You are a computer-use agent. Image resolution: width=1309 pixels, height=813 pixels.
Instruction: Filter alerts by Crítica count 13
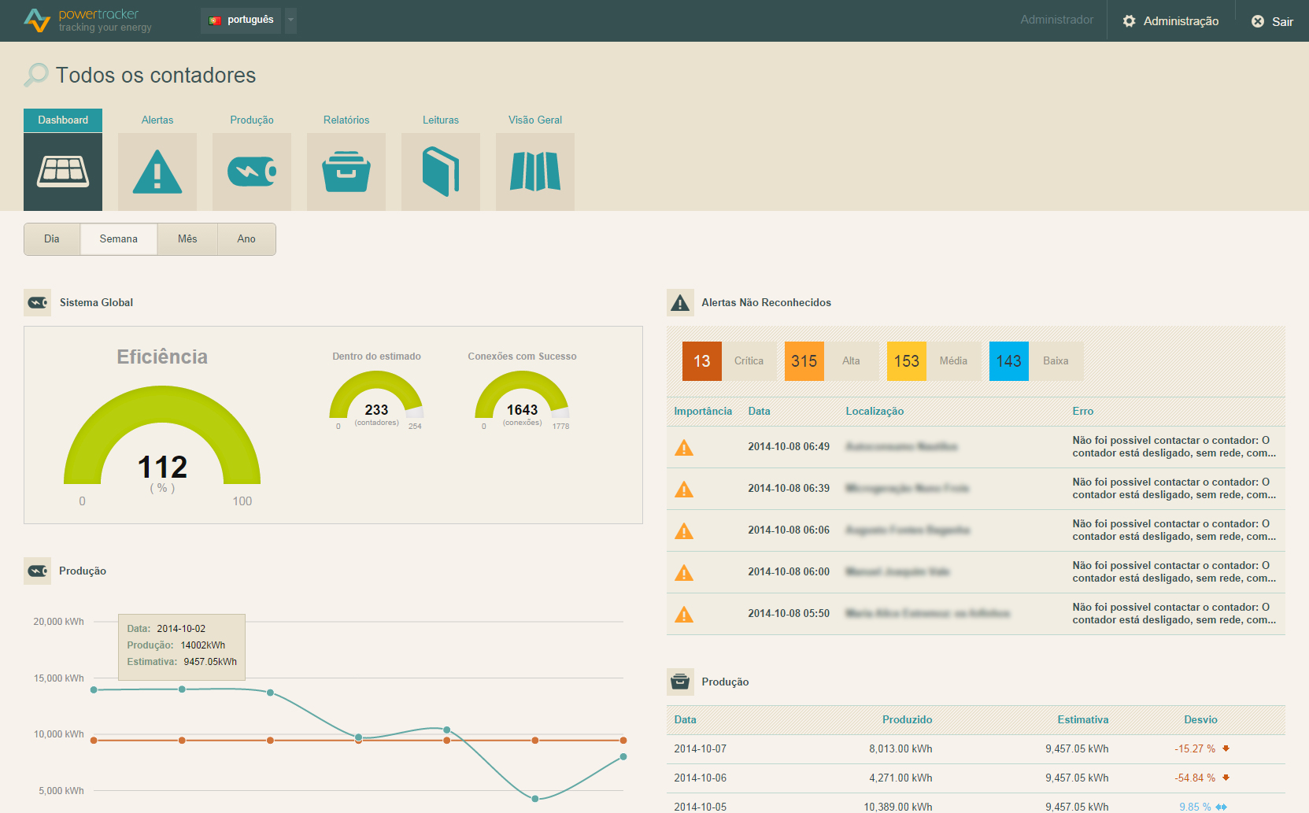730,361
